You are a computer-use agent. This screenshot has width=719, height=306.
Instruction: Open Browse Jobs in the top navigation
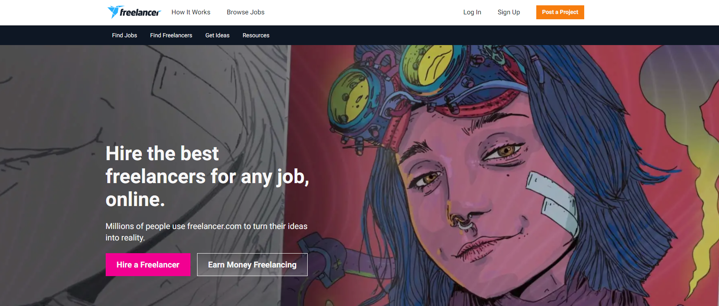[246, 12]
